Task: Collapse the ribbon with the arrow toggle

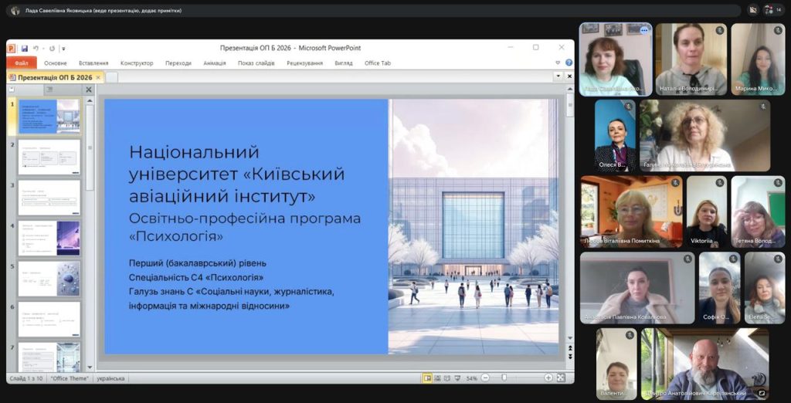Action: [x=558, y=63]
